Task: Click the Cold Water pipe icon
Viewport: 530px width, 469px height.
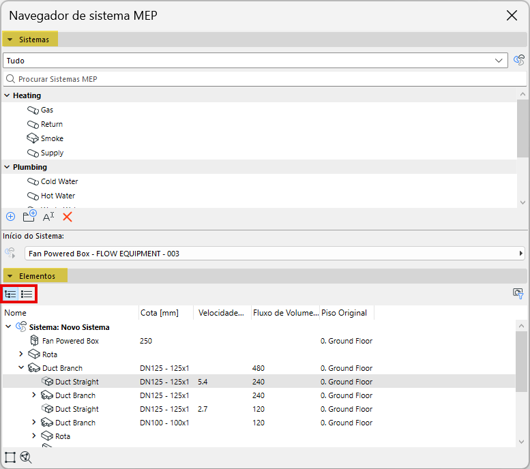Action: [33, 182]
